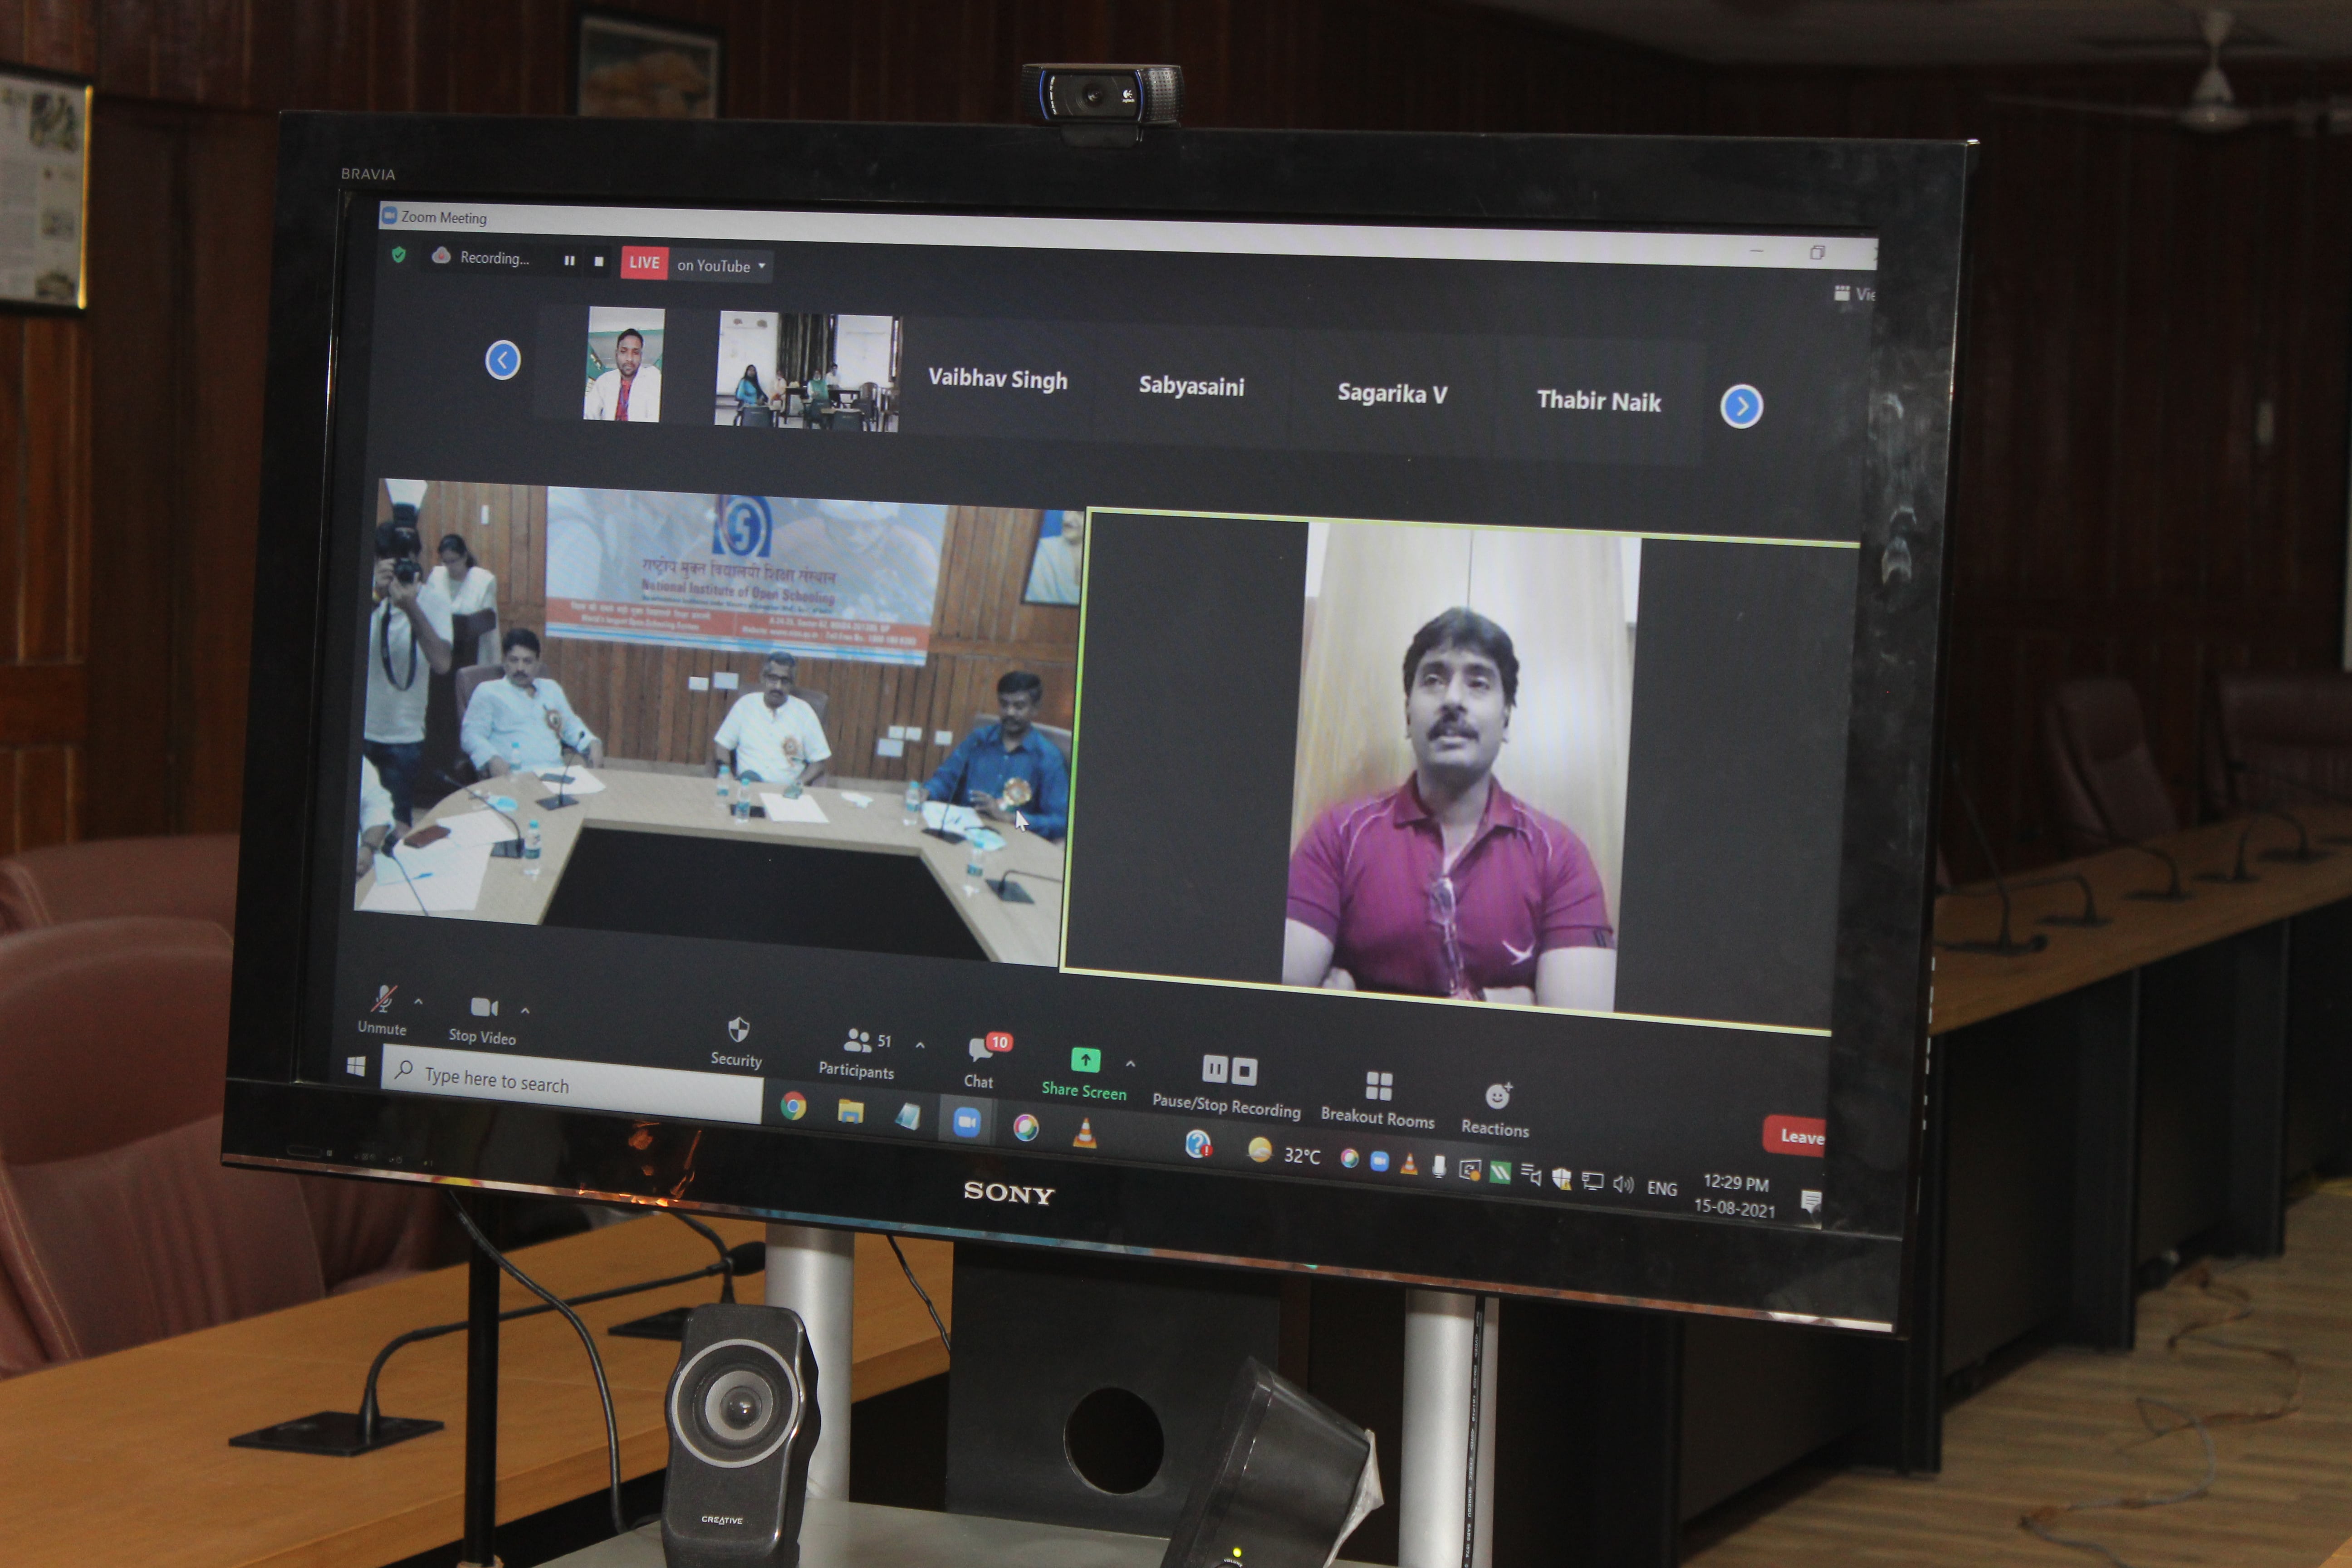Viewport: 2352px width, 1568px height.
Task: Stop the video camera
Action: pos(483,1007)
